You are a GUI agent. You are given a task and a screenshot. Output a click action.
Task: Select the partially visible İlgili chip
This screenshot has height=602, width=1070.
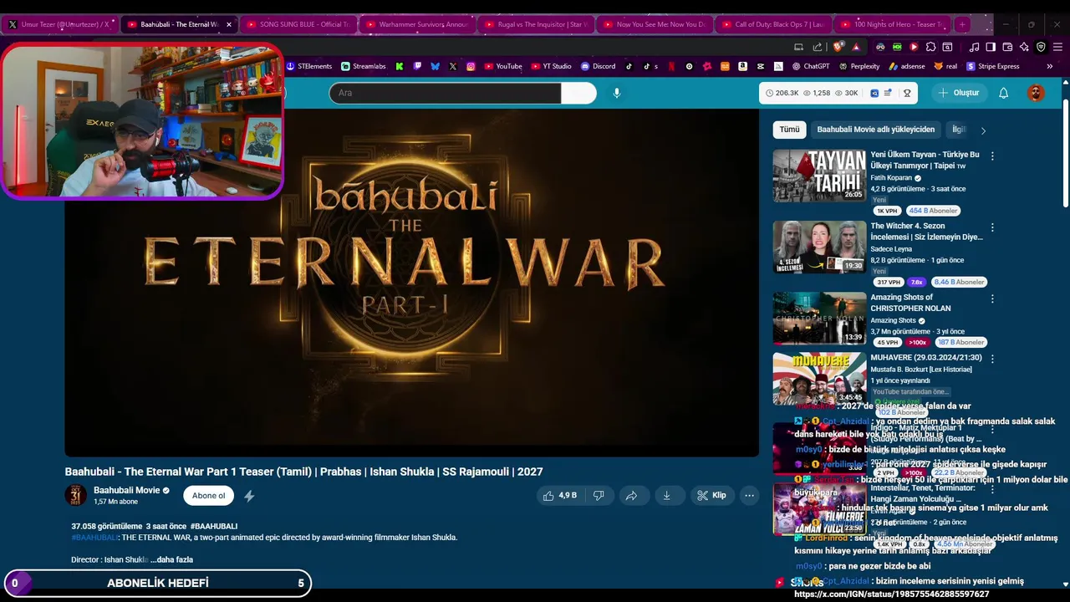click(x=959, y=130)
